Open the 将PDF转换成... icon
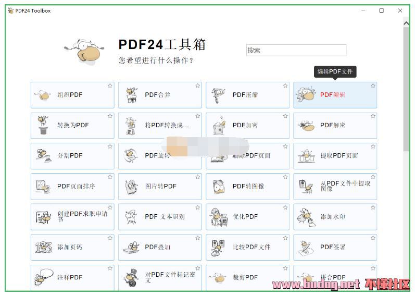Screen dimensions: 415x295 coord(131,126)
